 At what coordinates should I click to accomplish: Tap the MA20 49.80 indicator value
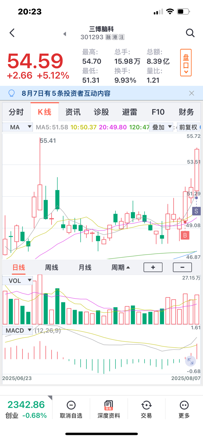pyautogui.click(x=113, y=127)
